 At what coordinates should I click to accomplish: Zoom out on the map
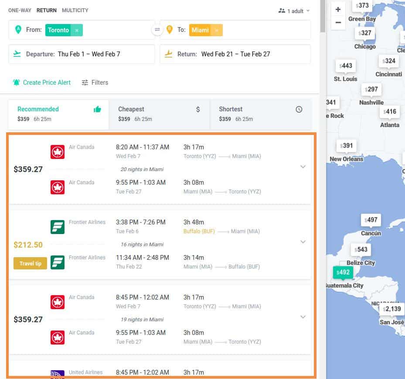click(x=338, y=23)
